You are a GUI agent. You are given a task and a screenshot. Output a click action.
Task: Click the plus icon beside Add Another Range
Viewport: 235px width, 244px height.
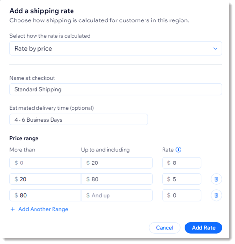point(13,209)
